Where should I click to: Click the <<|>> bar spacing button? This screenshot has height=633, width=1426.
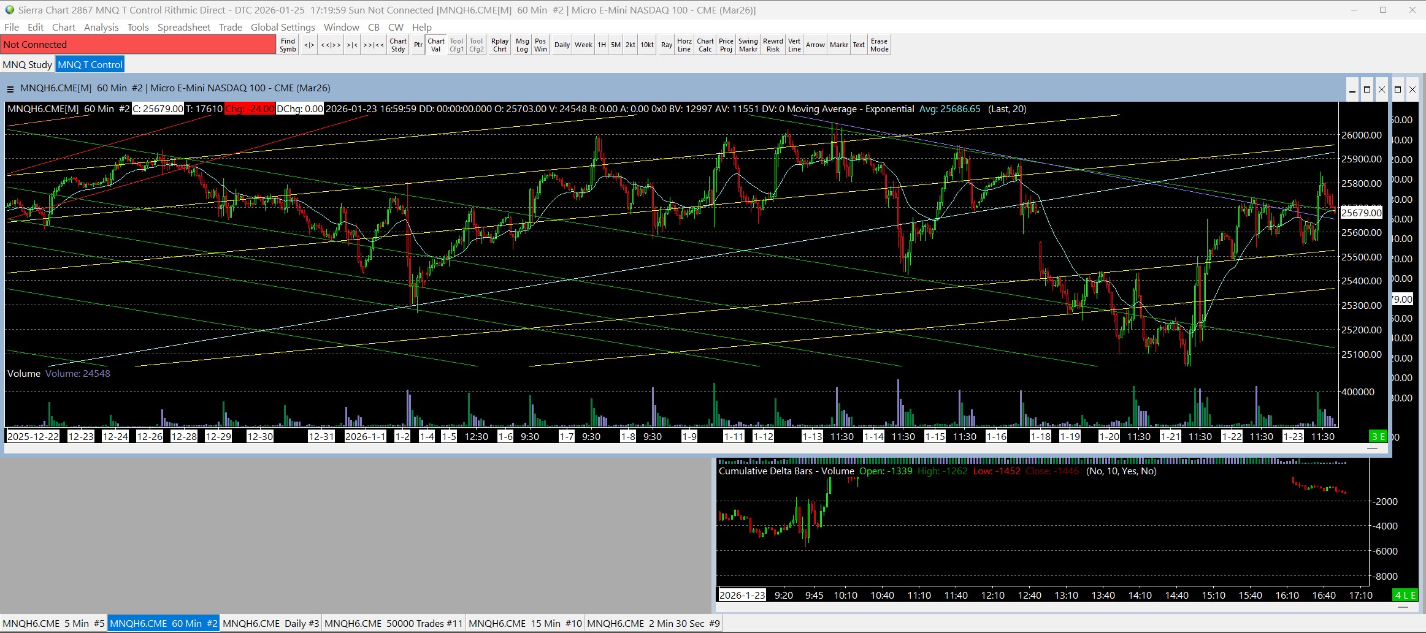pyautogui.click(x=331, y=45)
